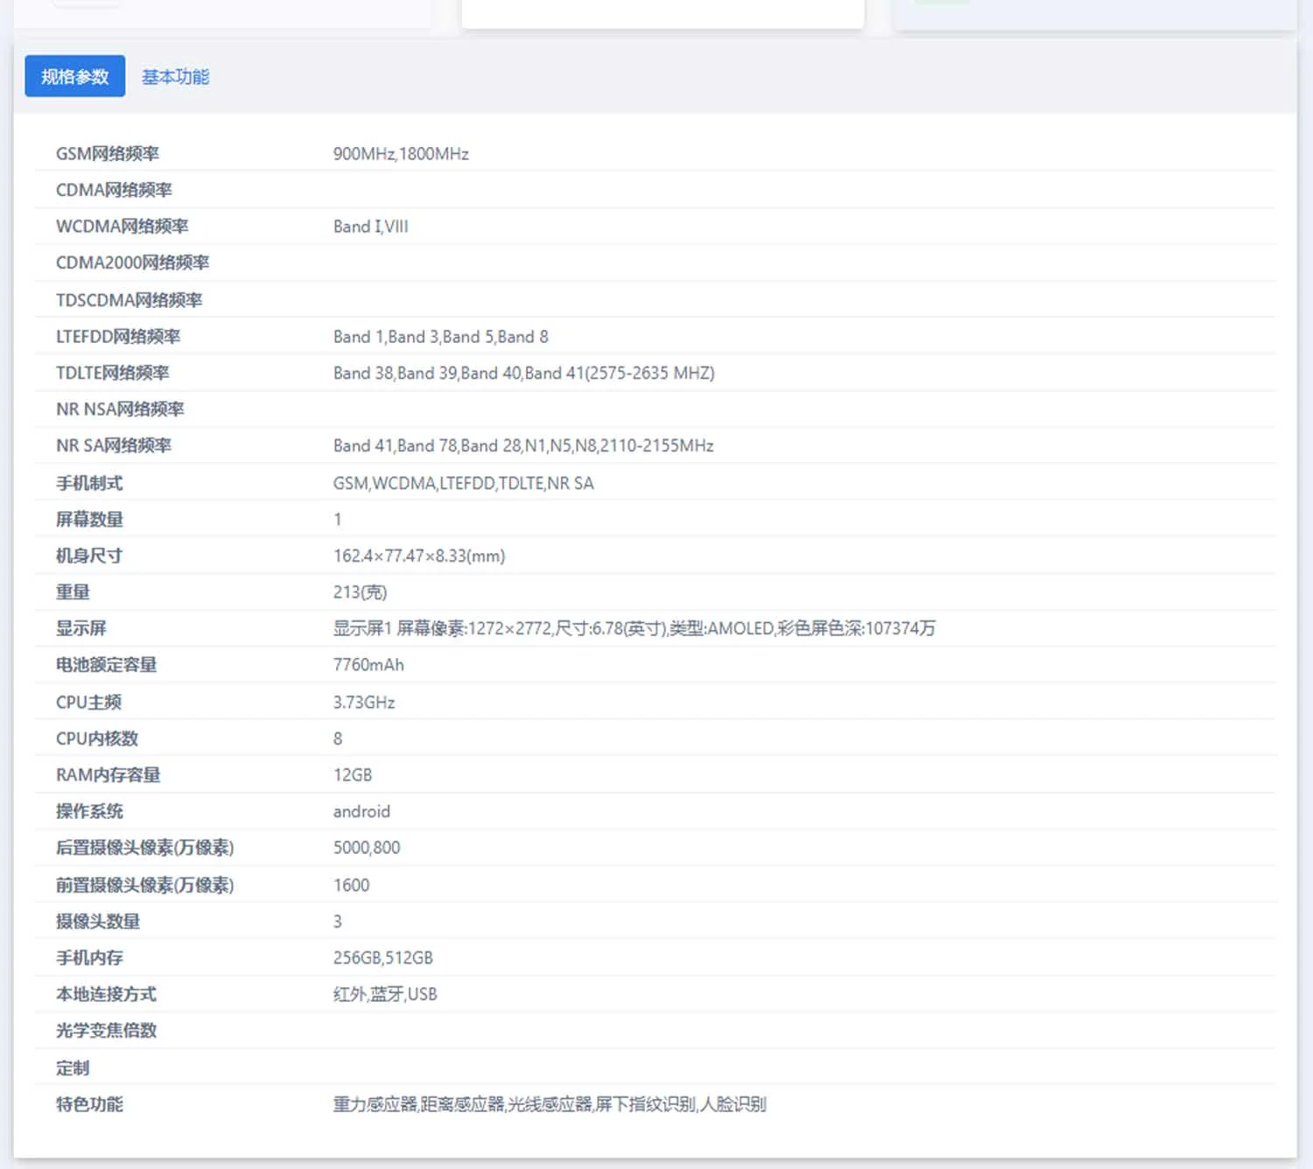Click the 5000,800 rear camera value
Image resolution: width=1313 pixels, height=1169 pixels.
367,848
